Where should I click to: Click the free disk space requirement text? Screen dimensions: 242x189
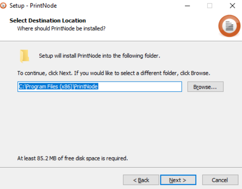click(x=72, y=158)
